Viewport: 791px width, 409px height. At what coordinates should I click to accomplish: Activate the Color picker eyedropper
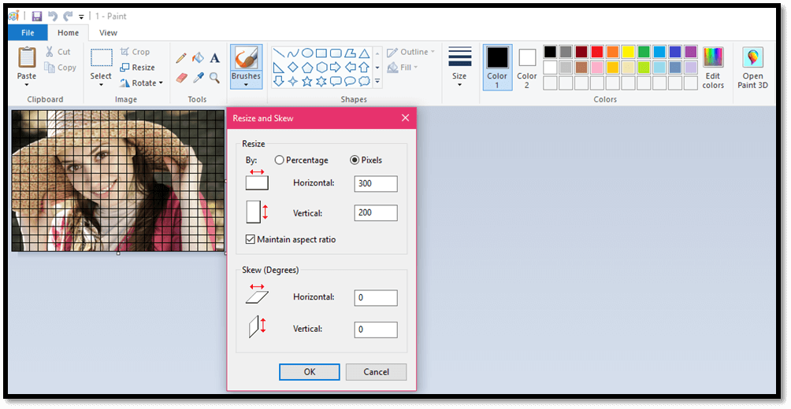[198, 78]
